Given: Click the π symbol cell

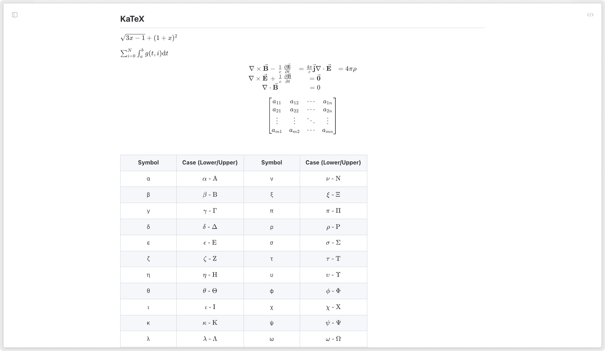Looking at the screenshot, I should click(x=272, y=211).
